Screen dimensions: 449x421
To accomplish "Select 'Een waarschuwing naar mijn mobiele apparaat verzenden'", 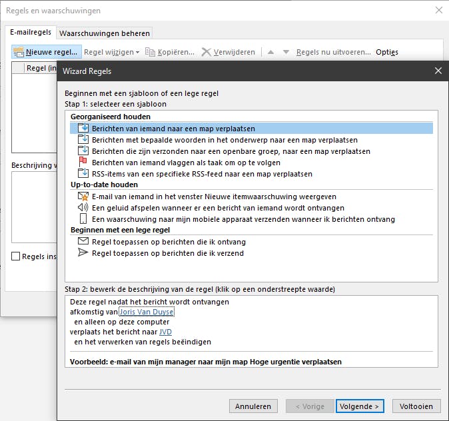I will click(x=251, y=219).
